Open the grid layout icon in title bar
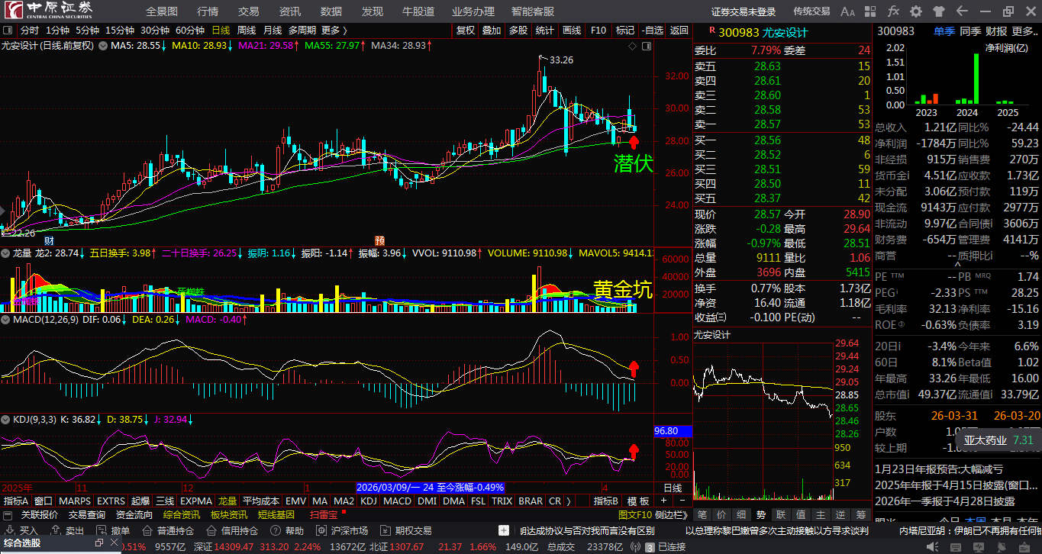Viewport: 1042px width, 554px height. point(871,11)
